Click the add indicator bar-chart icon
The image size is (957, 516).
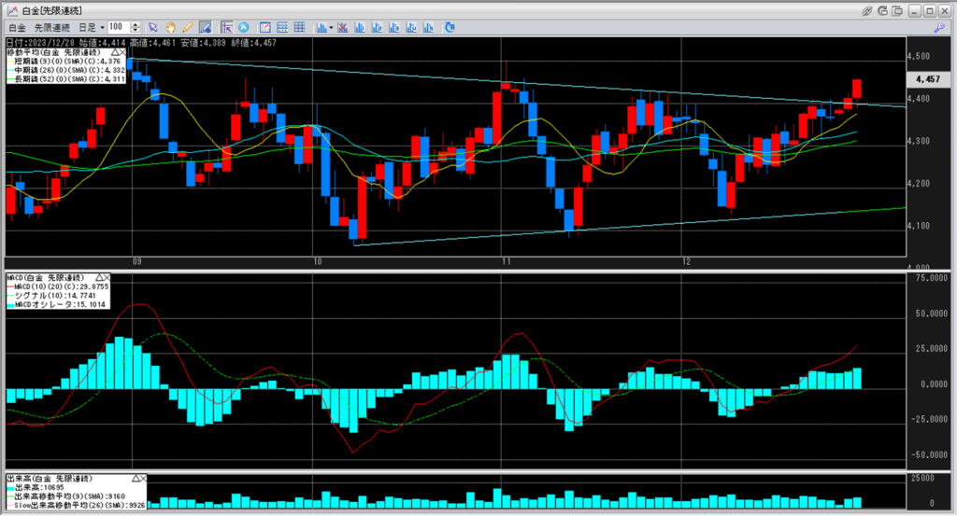pos(321,27)
